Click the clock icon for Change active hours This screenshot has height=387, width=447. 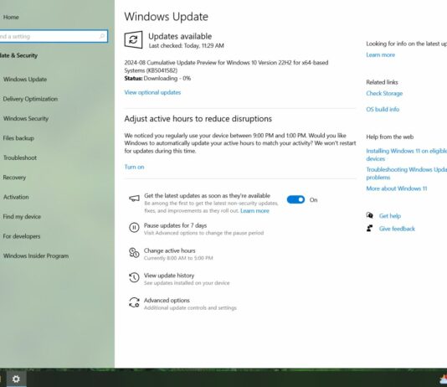[x=134, y=253]
